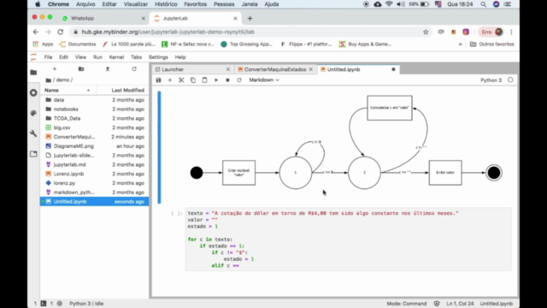Open the data folder
The width and height of the screenshot is (547, 308).
94,100
